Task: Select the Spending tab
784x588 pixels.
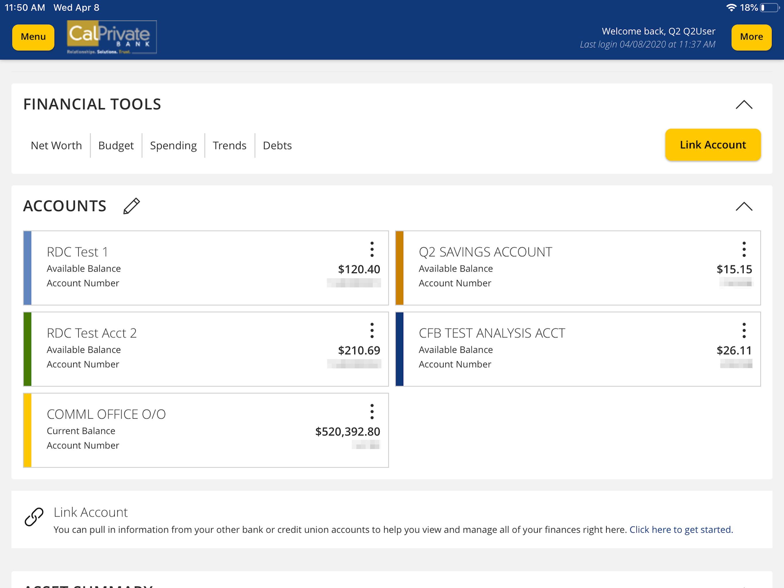Action: pyautogui.click(x=173, y=145)
